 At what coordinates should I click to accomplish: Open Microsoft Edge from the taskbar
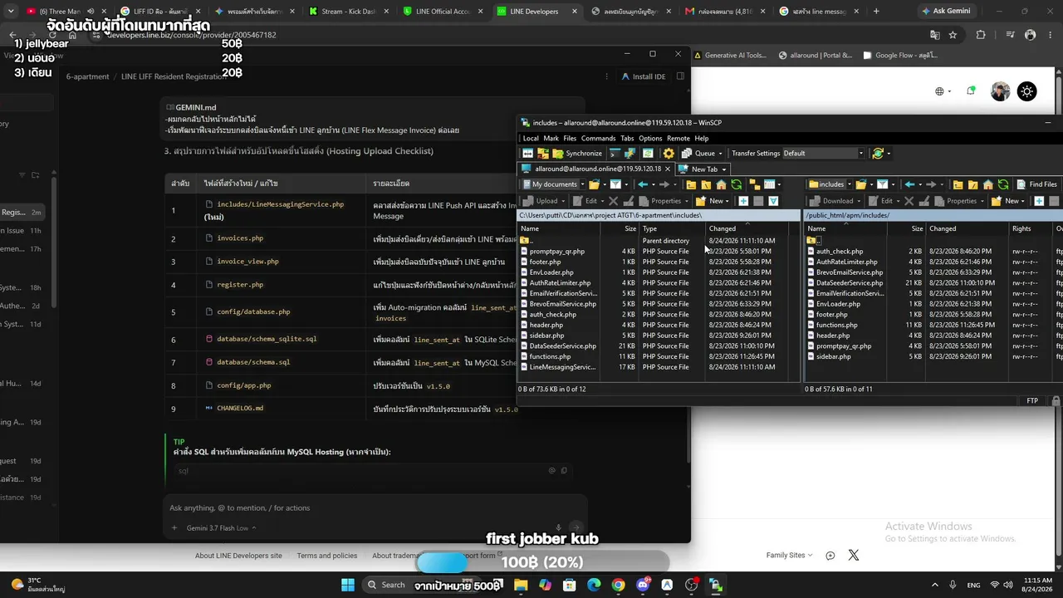pyautogui.click(x=594, y=585)
